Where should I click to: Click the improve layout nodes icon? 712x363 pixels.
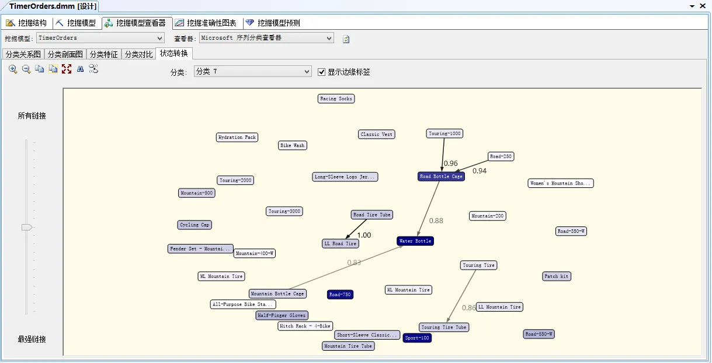[93, 69]
